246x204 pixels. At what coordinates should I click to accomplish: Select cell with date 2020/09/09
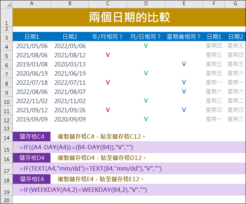(x=70, y=119)
